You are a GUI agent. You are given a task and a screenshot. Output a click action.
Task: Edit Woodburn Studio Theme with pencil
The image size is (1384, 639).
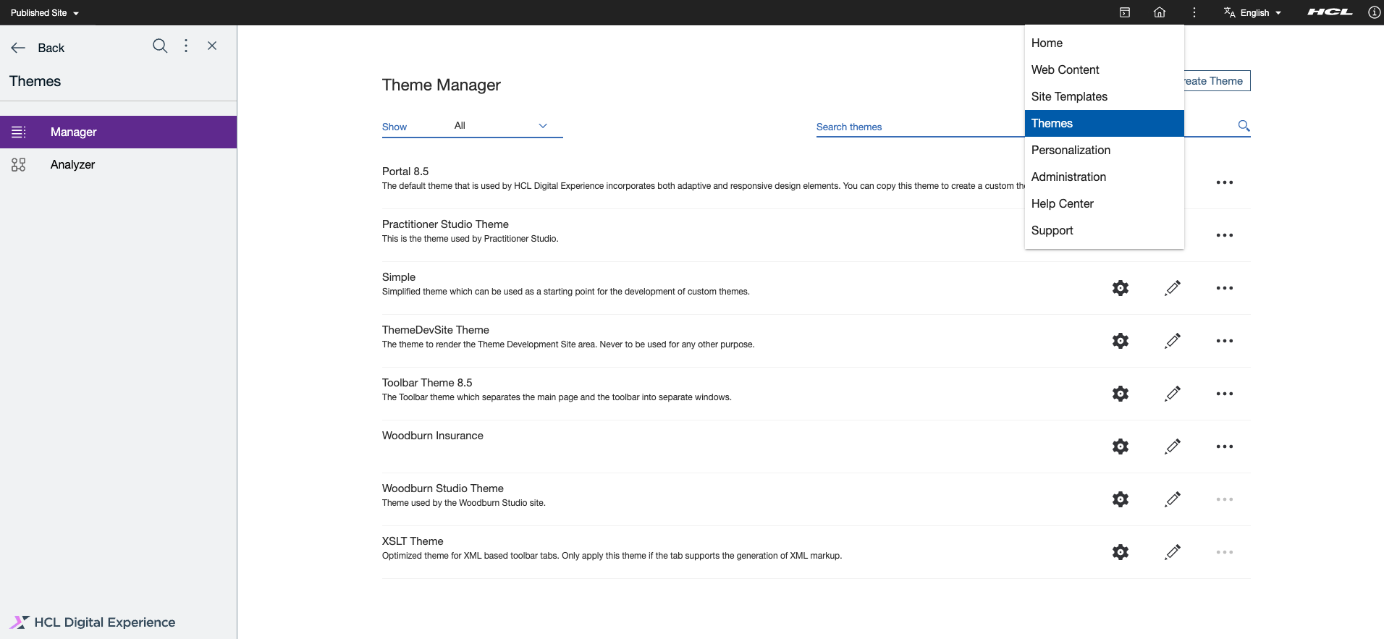pos(1173,499)
